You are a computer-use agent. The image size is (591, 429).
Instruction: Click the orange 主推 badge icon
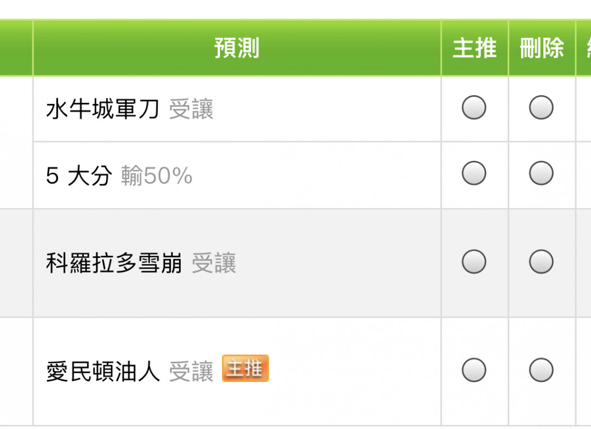(245, 368)
